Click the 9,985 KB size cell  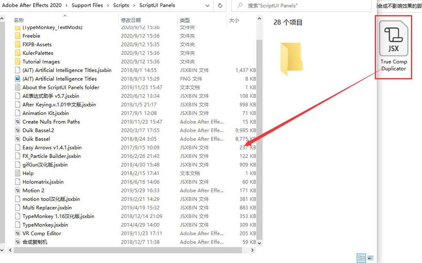[x=246, y=130]
